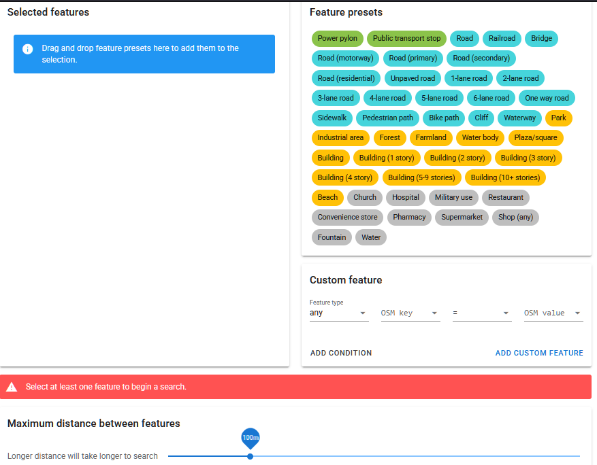Open the equals operator dropdown
Viewport: 597px width, 465px height.
pyautogui.click(x=481, y=313)
